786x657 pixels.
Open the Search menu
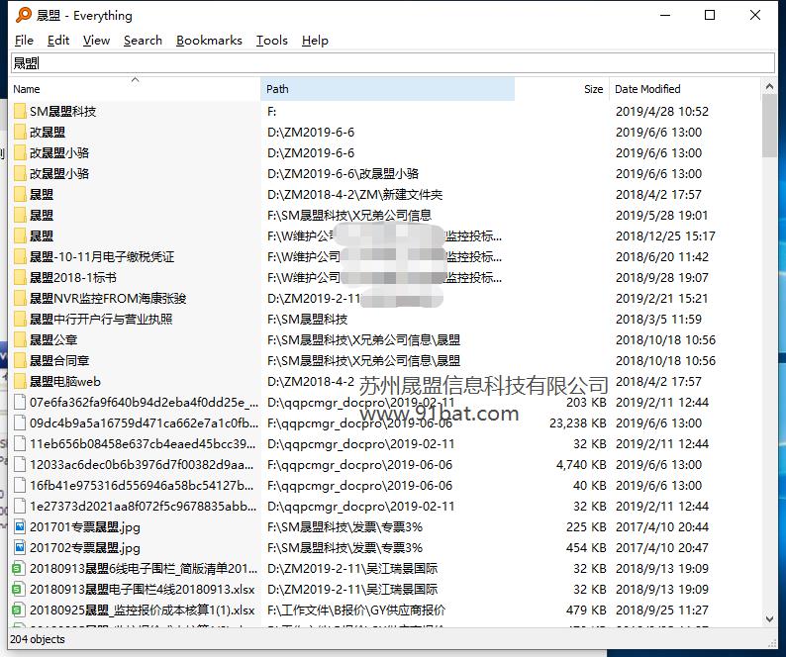click(143, 41)
